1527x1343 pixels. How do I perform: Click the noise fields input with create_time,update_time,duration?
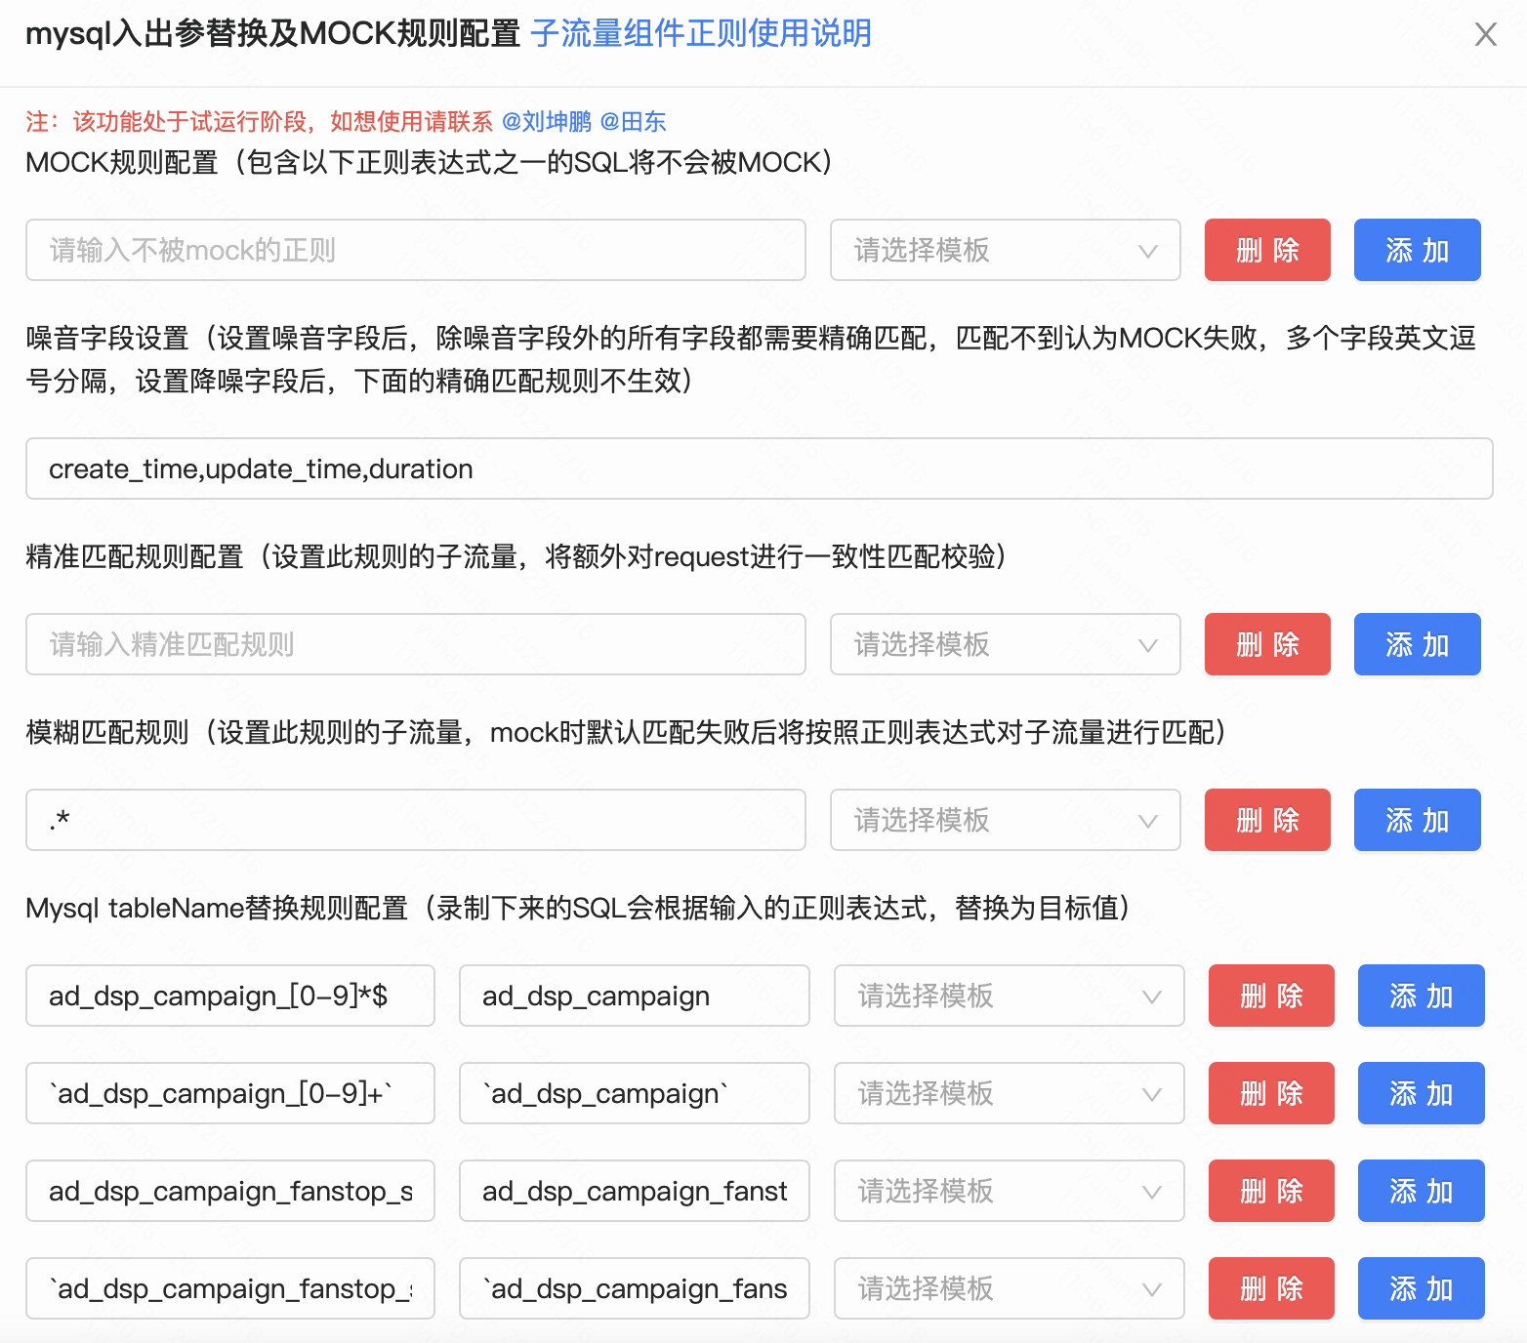tap(760, 468)
